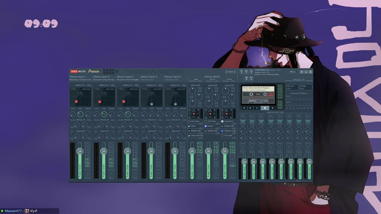Click the Wallpaper Engine app icon

point(222,131)
